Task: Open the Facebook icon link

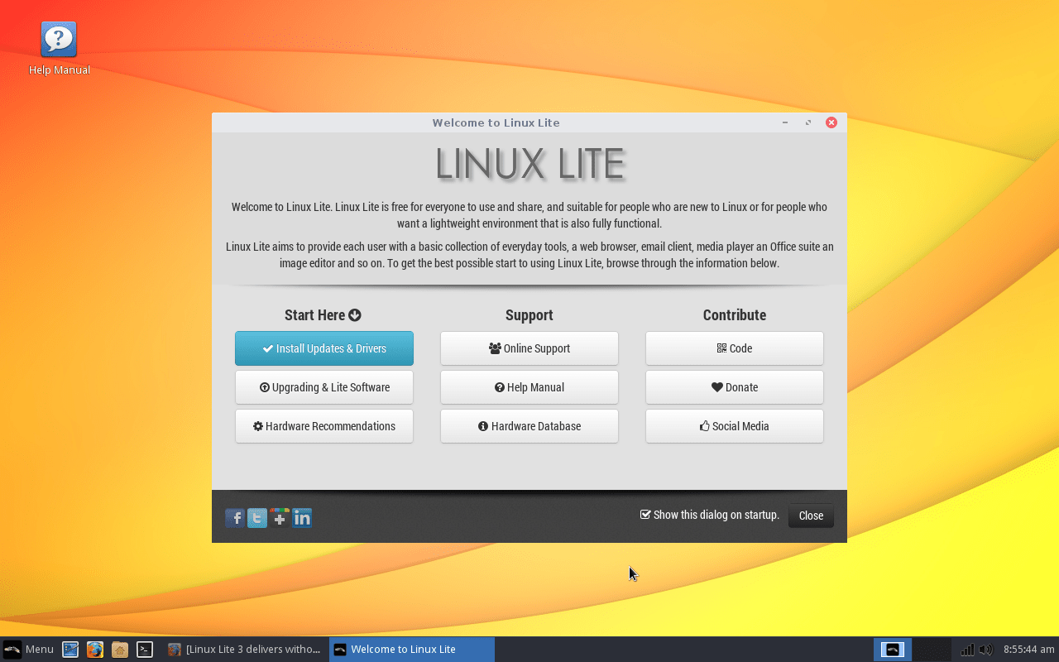Action: pos(235,518)
